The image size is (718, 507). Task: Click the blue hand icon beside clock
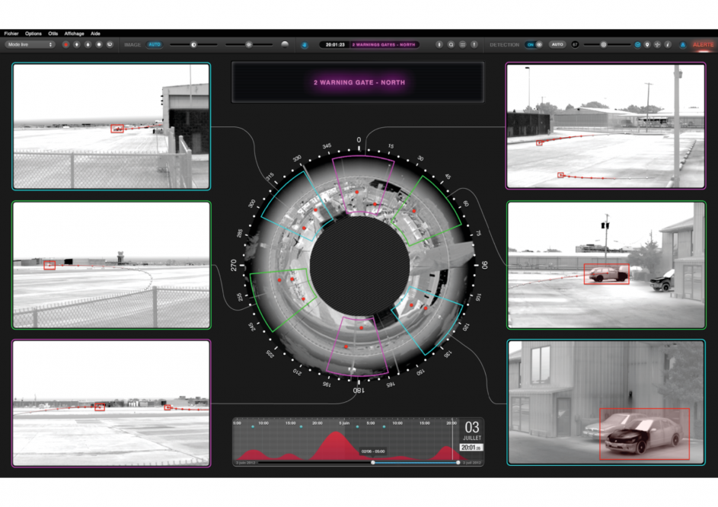[x=305, y=45]
